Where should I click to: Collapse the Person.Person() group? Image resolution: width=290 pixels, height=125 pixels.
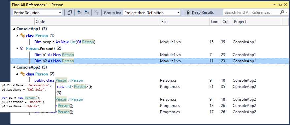coord(17,48)
